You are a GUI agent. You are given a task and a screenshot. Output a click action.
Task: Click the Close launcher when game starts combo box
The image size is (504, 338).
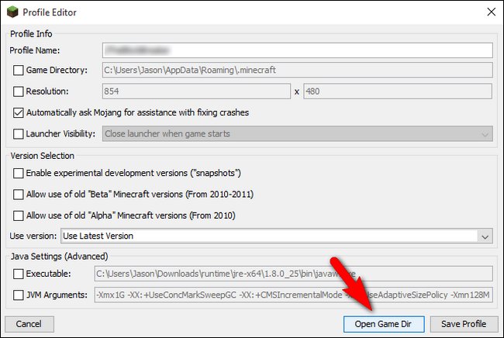tap(297, 133)
